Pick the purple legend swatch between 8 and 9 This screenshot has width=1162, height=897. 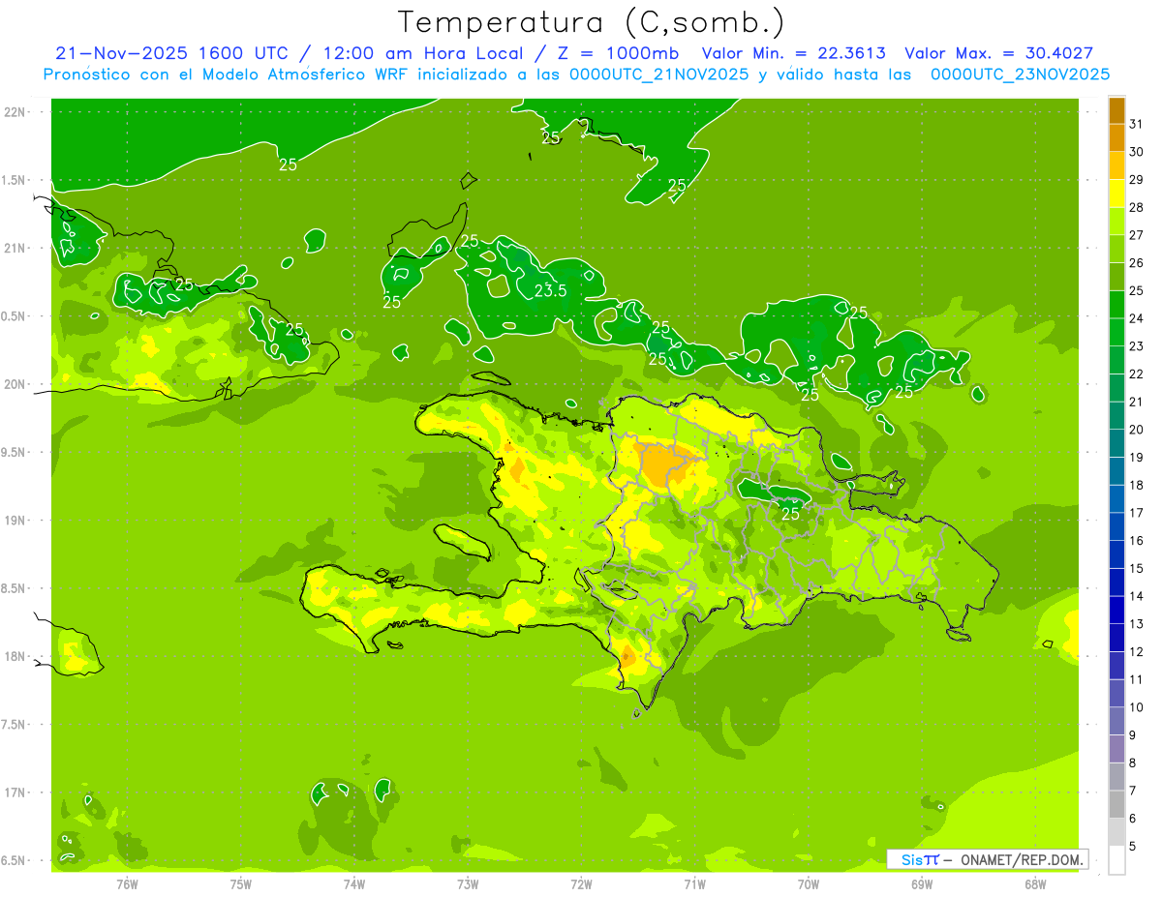click(x=1116, y=749)
